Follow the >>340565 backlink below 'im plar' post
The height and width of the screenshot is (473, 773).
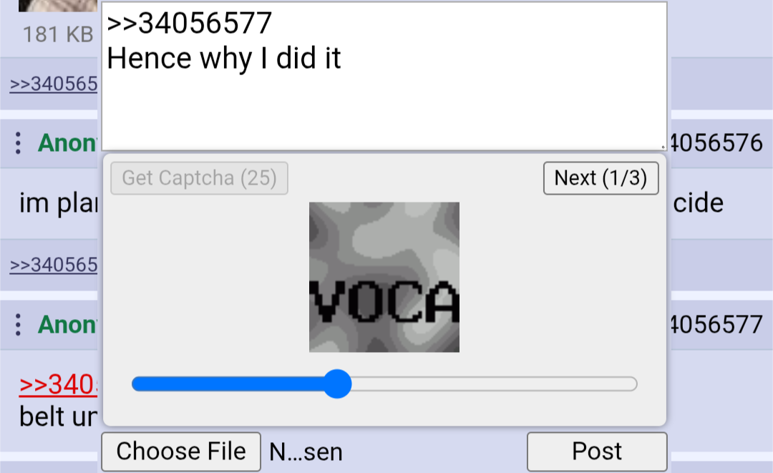point(54,265)
